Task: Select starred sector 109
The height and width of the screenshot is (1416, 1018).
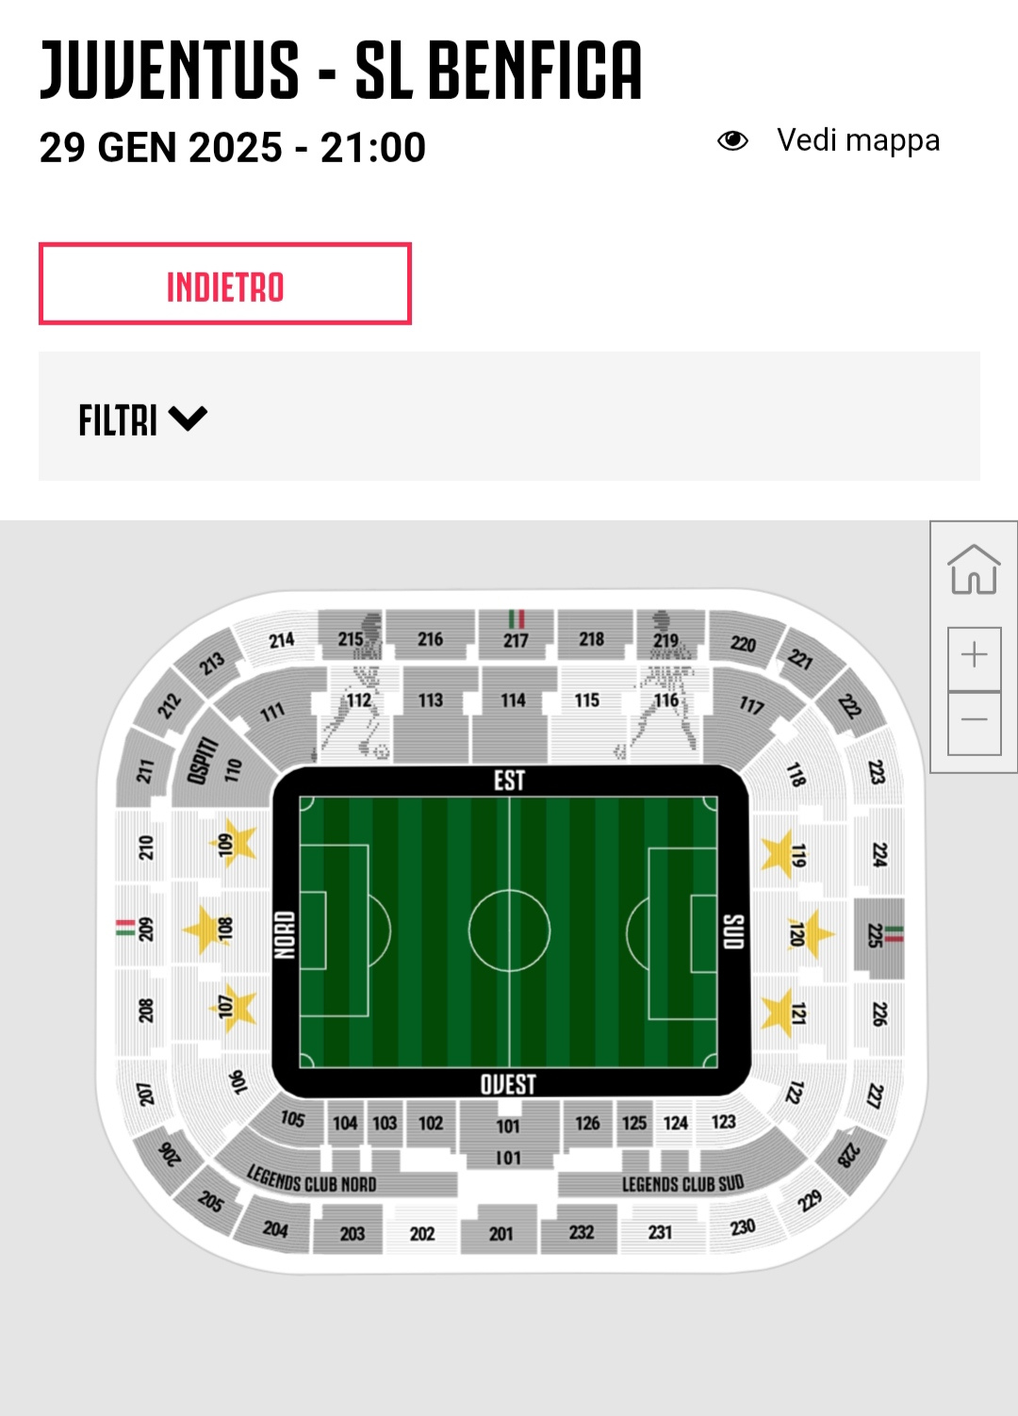Action: click(x=229, y=843)
